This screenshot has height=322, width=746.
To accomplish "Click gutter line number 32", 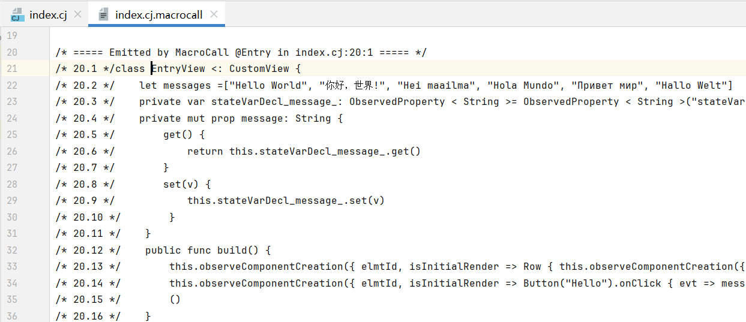I will pos(12,250).
